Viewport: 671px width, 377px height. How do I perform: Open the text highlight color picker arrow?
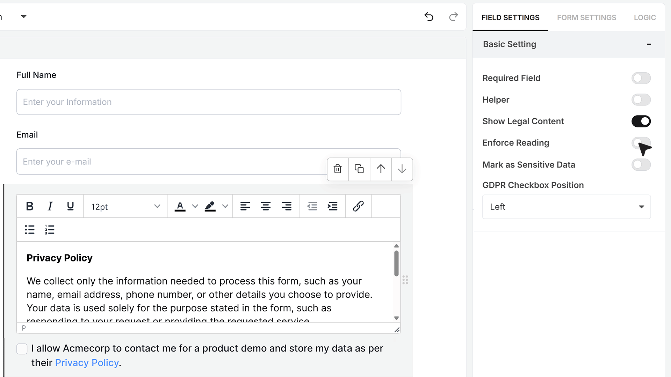(x=225, y=206)
